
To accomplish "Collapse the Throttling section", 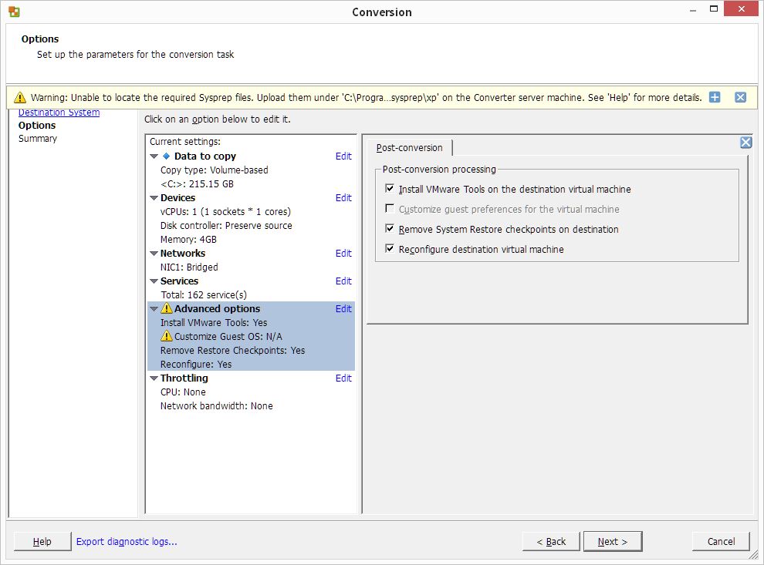I will tap(154, 378).
